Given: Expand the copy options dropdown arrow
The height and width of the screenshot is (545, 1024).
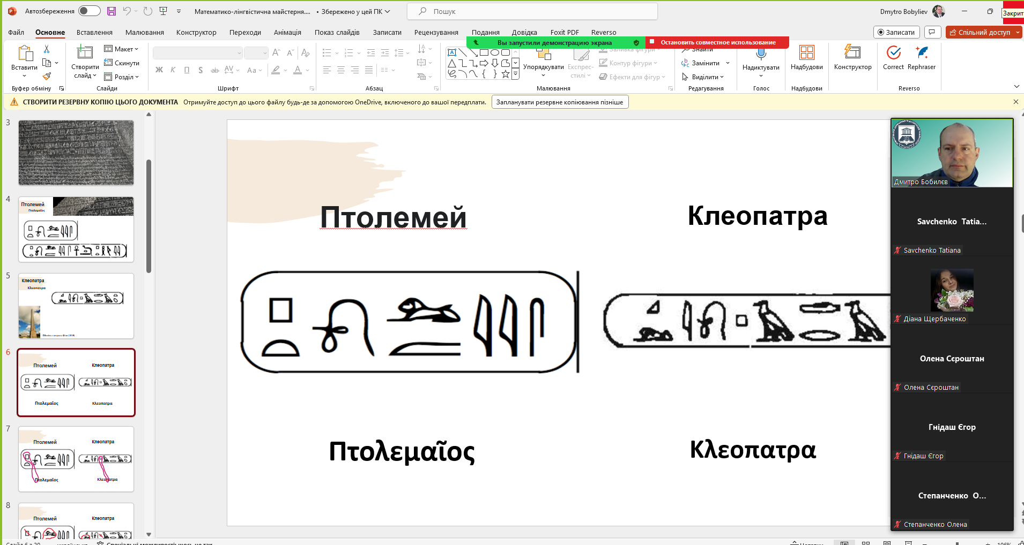Looking at the screenshot, I should coord(57,63).
